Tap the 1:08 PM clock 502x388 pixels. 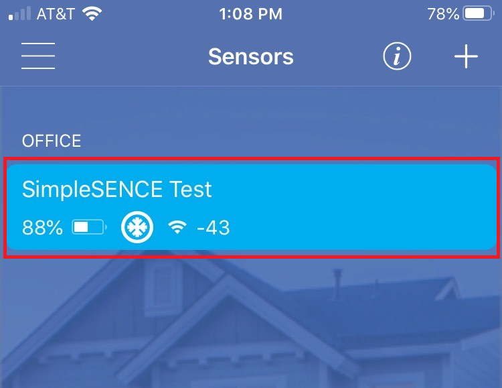click(x=250, y=13)
